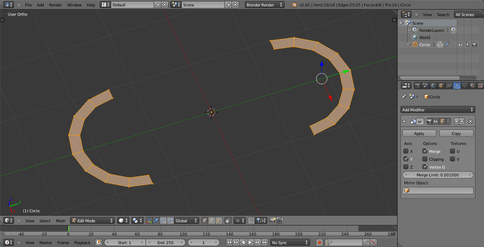Open the Modifiers tab wrench icon
The image size is (484, 247).
coord(457,86)
